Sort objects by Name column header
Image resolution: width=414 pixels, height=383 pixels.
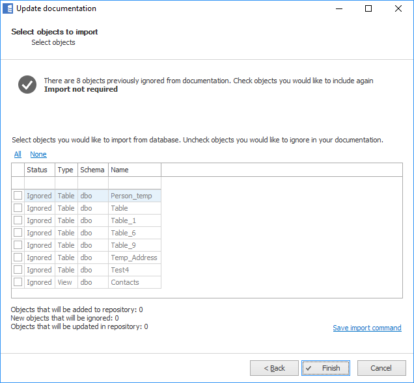[133, 170]
